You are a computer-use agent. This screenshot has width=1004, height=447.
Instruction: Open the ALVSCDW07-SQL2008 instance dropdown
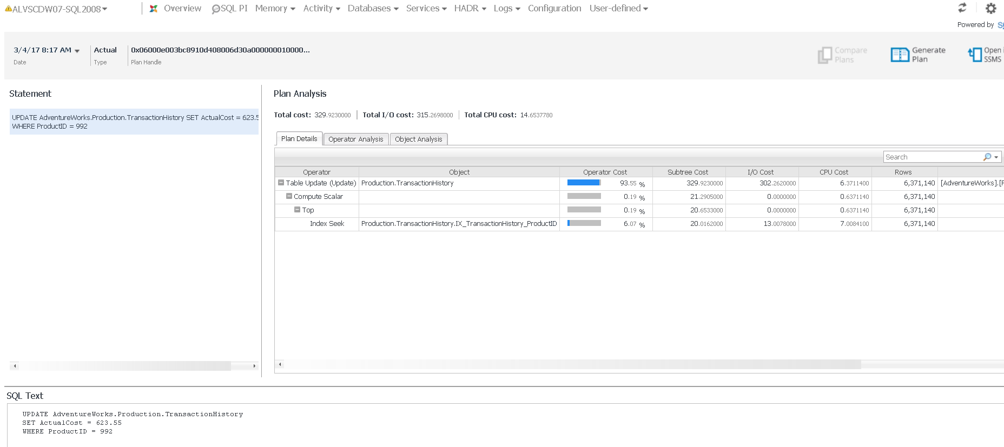coord(104,9)
